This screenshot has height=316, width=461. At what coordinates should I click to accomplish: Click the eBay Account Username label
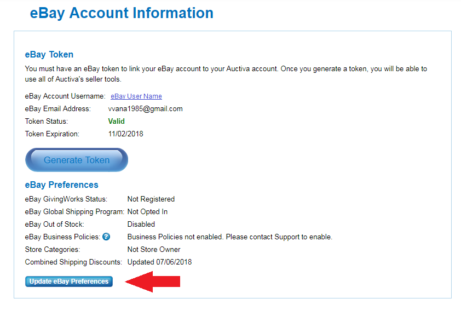pos(65,96)
